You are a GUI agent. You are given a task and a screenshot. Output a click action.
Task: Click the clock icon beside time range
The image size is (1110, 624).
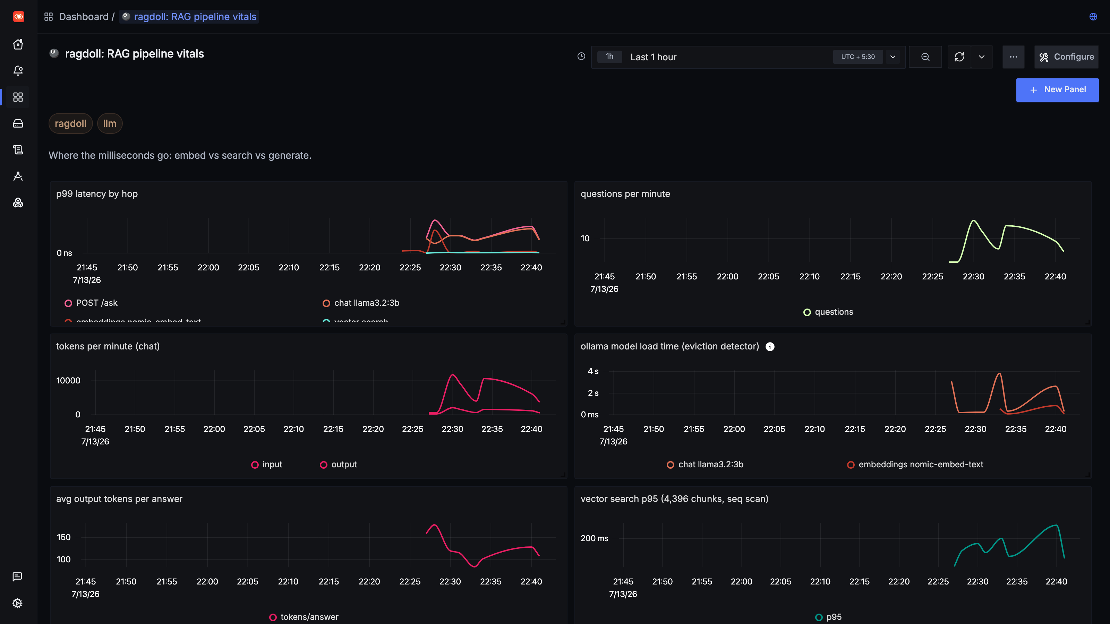click(581, 57)
